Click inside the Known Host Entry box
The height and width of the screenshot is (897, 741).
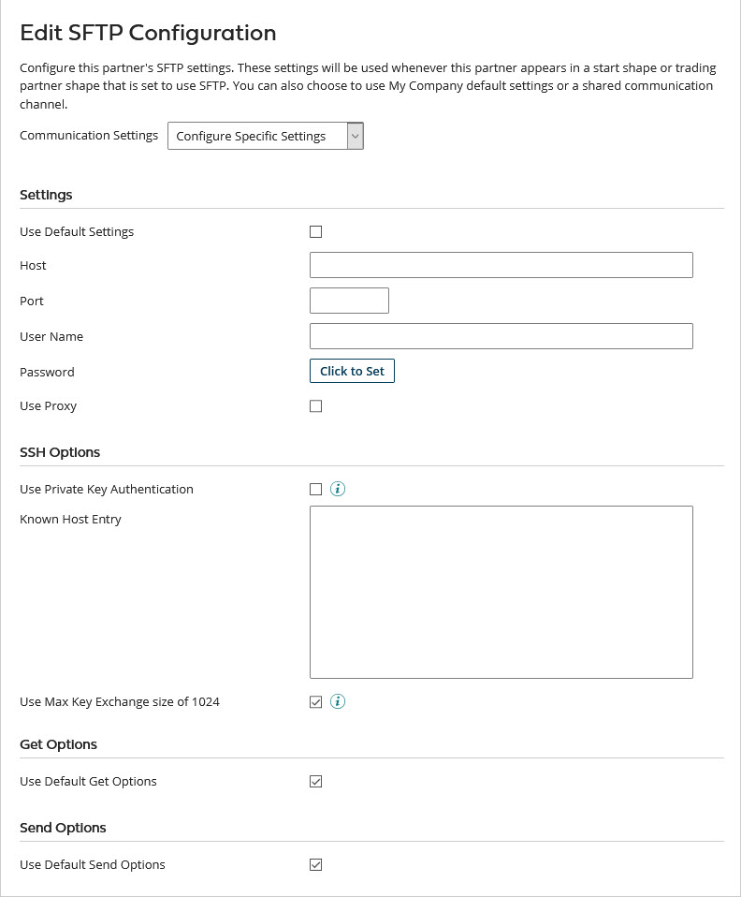click(501, 590)
